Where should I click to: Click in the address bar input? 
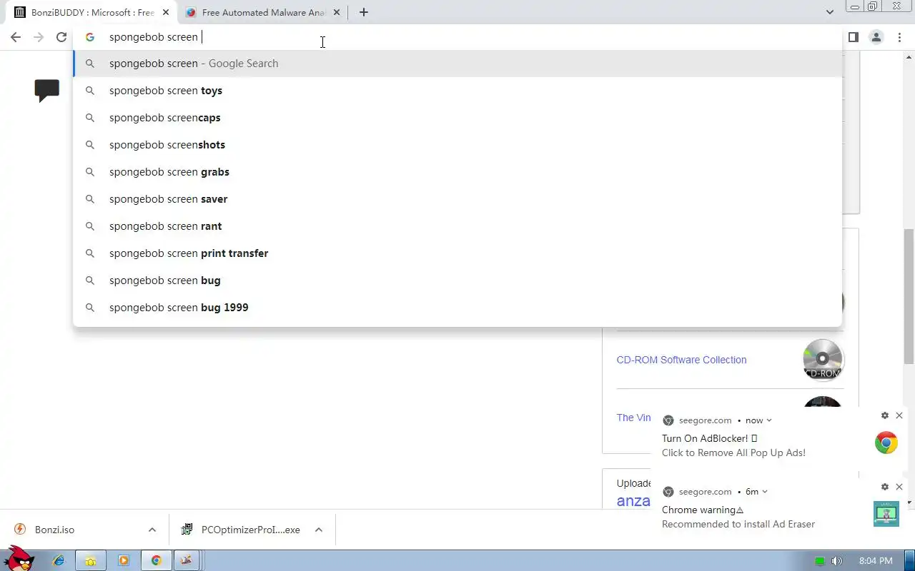pyautogui.click(x=457, y=37)
